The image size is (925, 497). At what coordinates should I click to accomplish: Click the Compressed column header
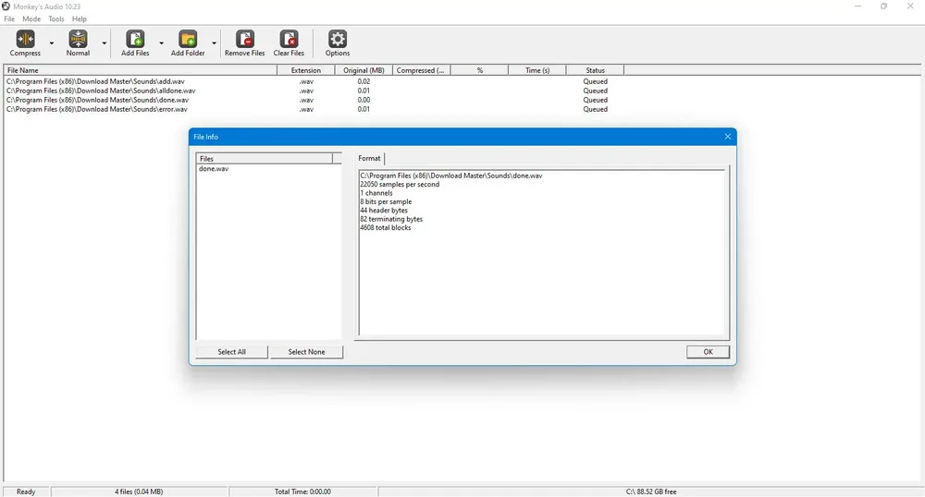[x=421, y=70]
